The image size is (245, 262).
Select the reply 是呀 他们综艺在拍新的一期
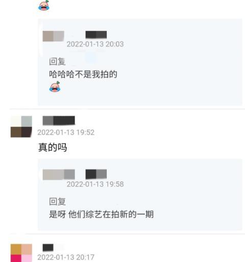[x=102, y=214]
